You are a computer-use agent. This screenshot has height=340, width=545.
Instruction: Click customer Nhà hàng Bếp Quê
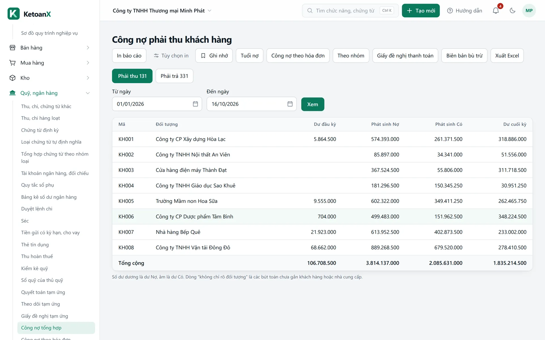pos(178,232)
